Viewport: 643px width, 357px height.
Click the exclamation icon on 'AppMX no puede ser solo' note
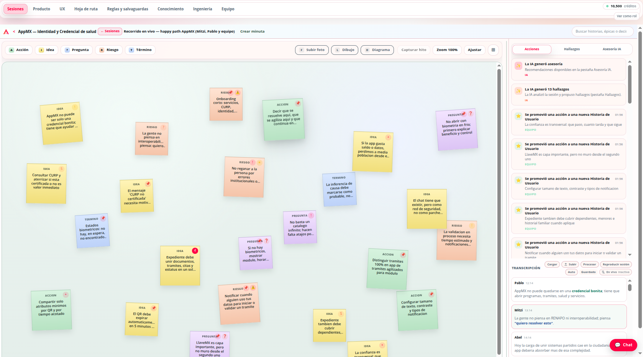pos(75,107)
